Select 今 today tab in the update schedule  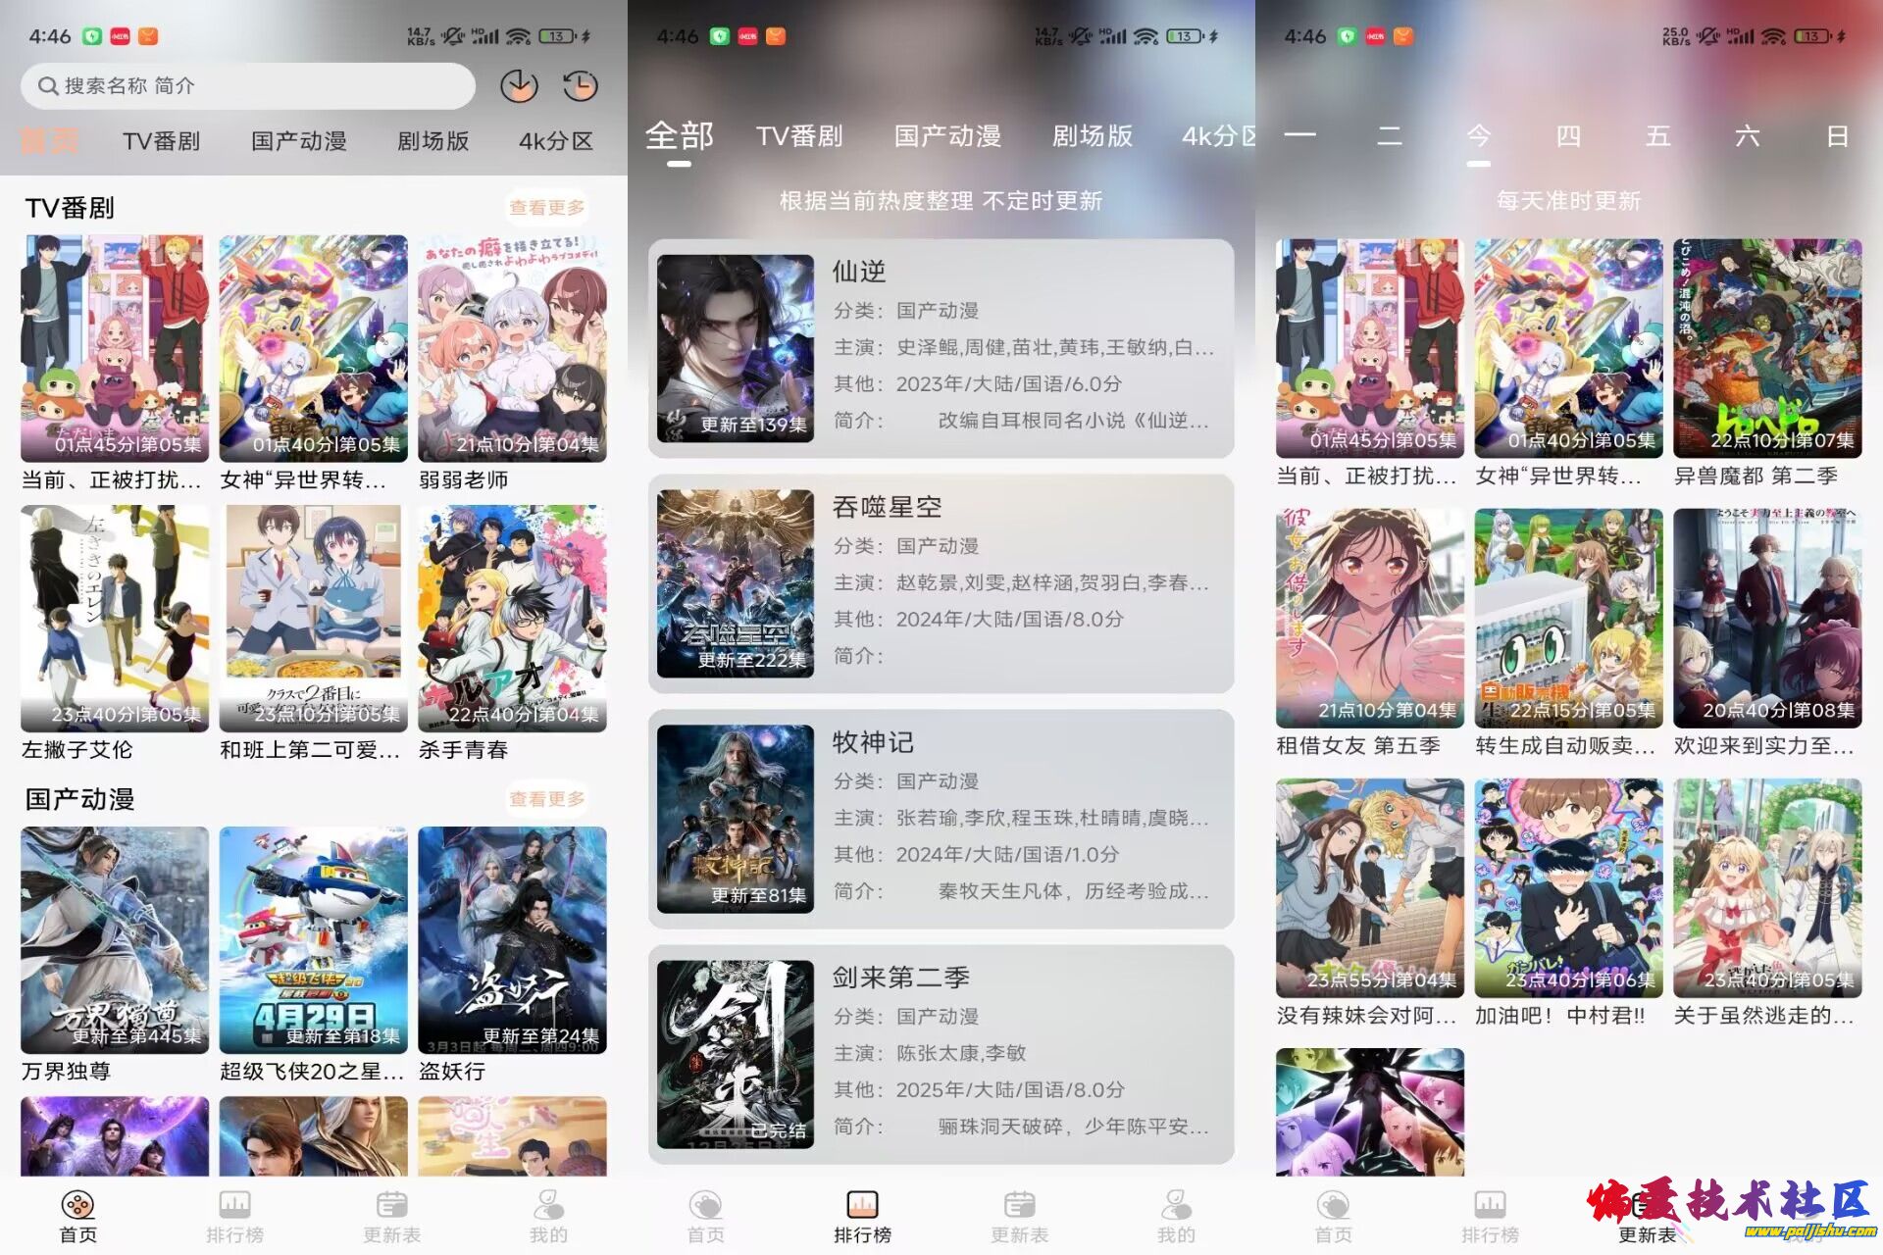point(1479,136)
